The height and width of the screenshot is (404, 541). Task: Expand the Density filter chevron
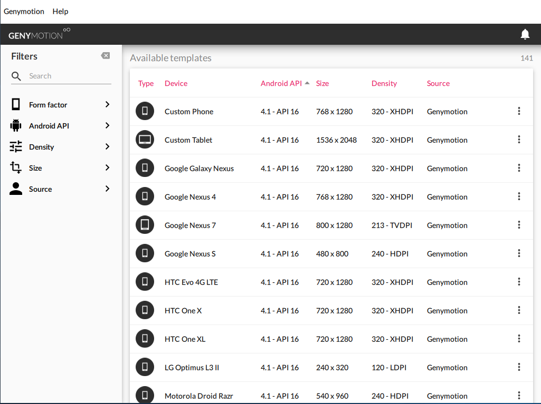tap(107, 147)
